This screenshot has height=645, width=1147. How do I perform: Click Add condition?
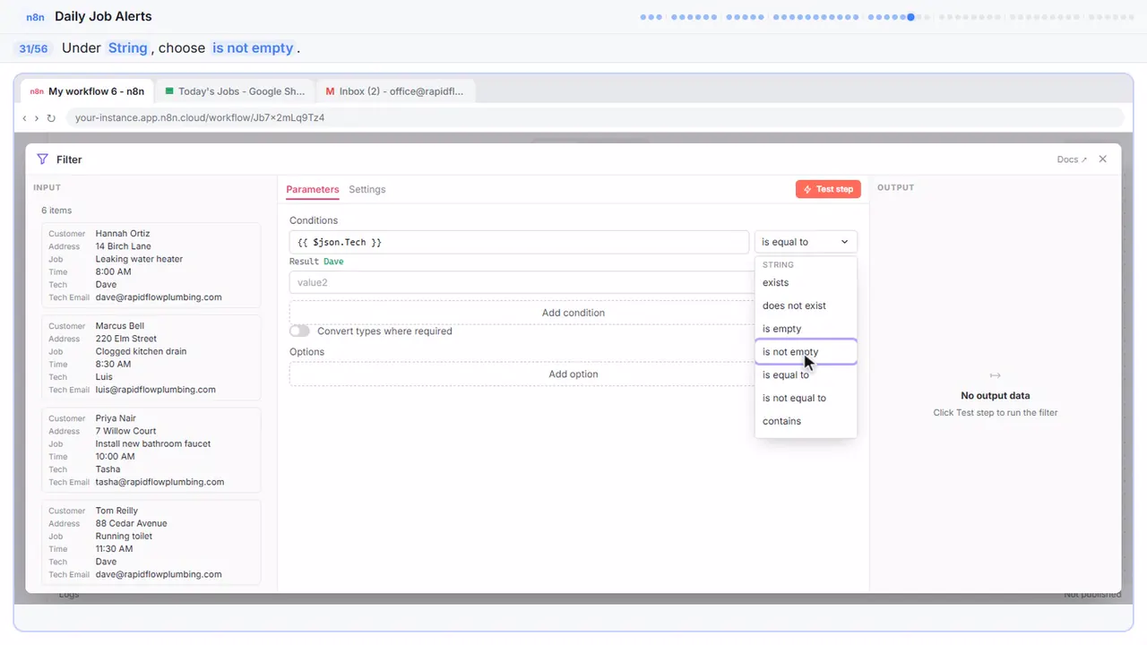point(573,313)
